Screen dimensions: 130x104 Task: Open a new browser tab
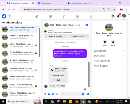99,3
